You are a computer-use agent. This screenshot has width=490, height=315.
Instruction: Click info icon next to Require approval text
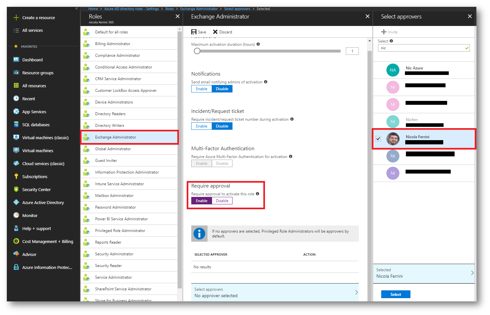[258, 194]
